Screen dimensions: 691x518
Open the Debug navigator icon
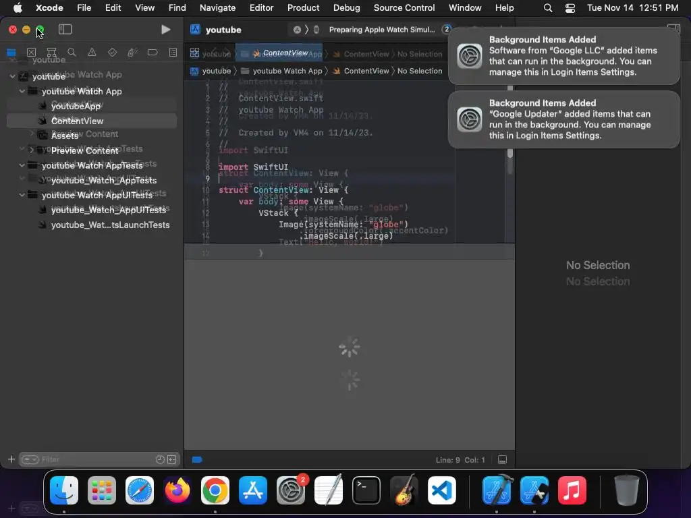point(132,53)
